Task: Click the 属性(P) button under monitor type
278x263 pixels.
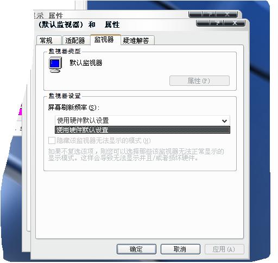Action: [199, 80]
